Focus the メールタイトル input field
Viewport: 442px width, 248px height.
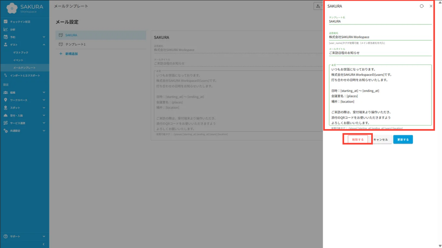pos(380,53)
